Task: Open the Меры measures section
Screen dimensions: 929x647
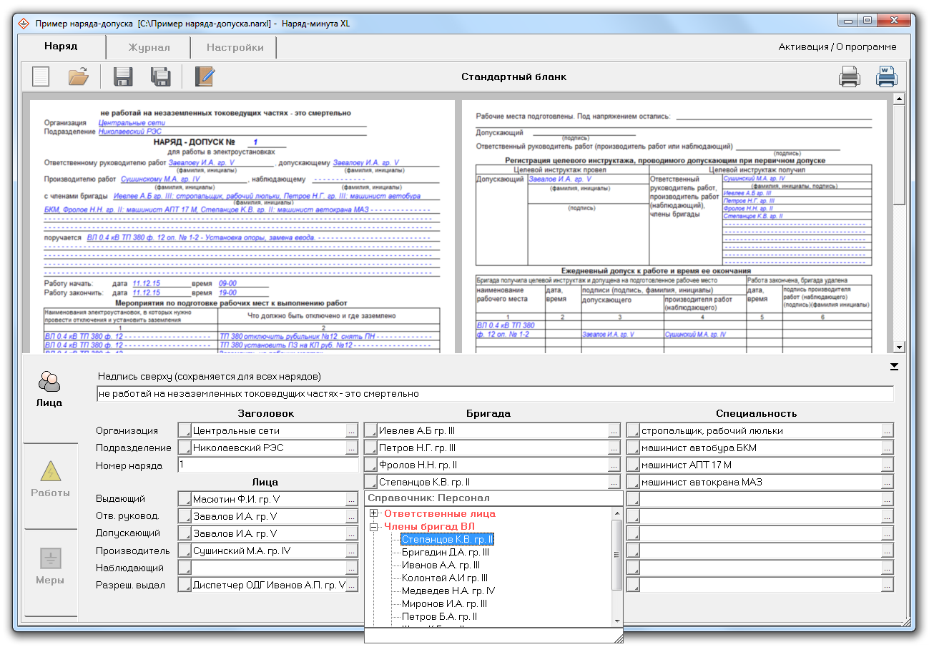Action: (x=50, y=567)
